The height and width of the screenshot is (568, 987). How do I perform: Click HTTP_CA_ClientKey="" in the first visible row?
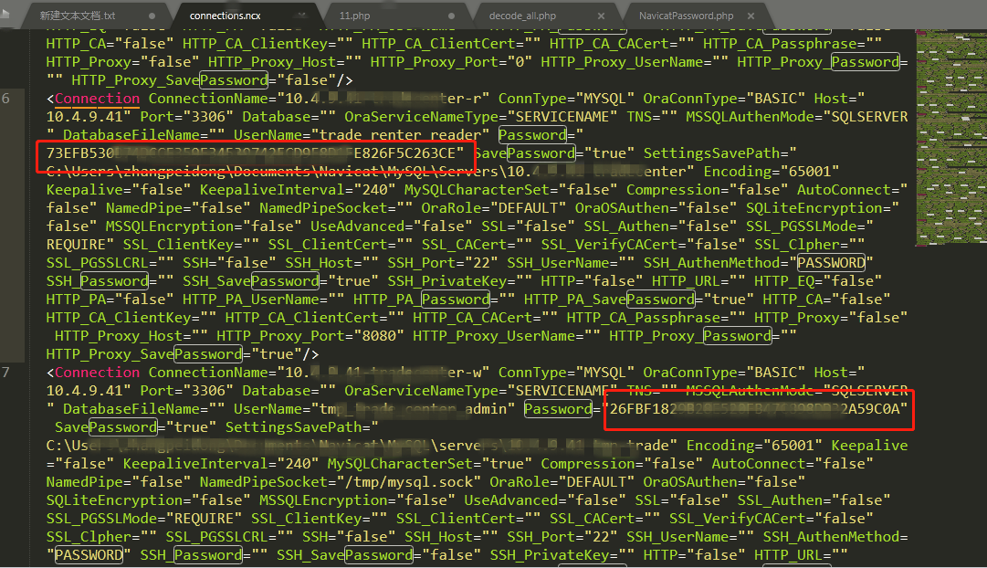pyautogui.click(x=268, y=44)
